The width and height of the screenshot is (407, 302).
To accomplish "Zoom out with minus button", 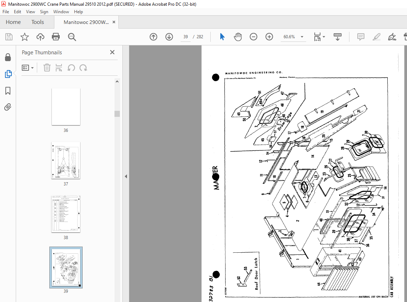I will (254, 37).
